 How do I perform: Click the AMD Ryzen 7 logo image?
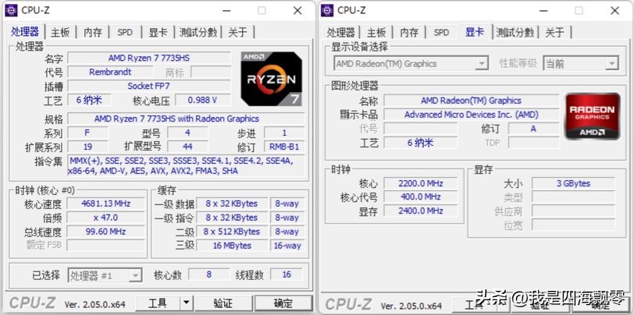pyautogui.click(x=271, y=79)
